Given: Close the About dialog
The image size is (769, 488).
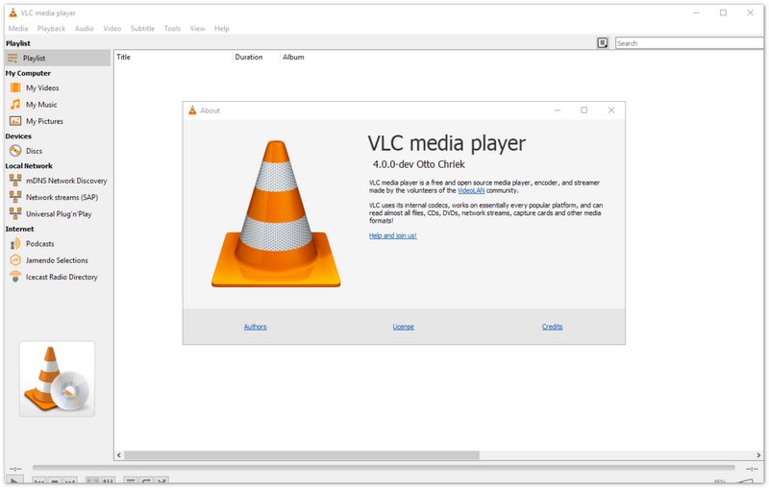Looking at the screenshot, I should (611, 110).
